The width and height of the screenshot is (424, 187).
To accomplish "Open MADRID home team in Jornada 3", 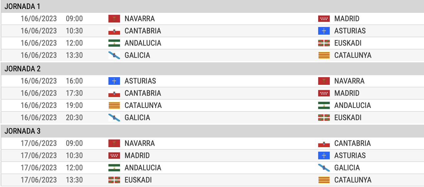I will pyautogui.click(x=137, y=156).
